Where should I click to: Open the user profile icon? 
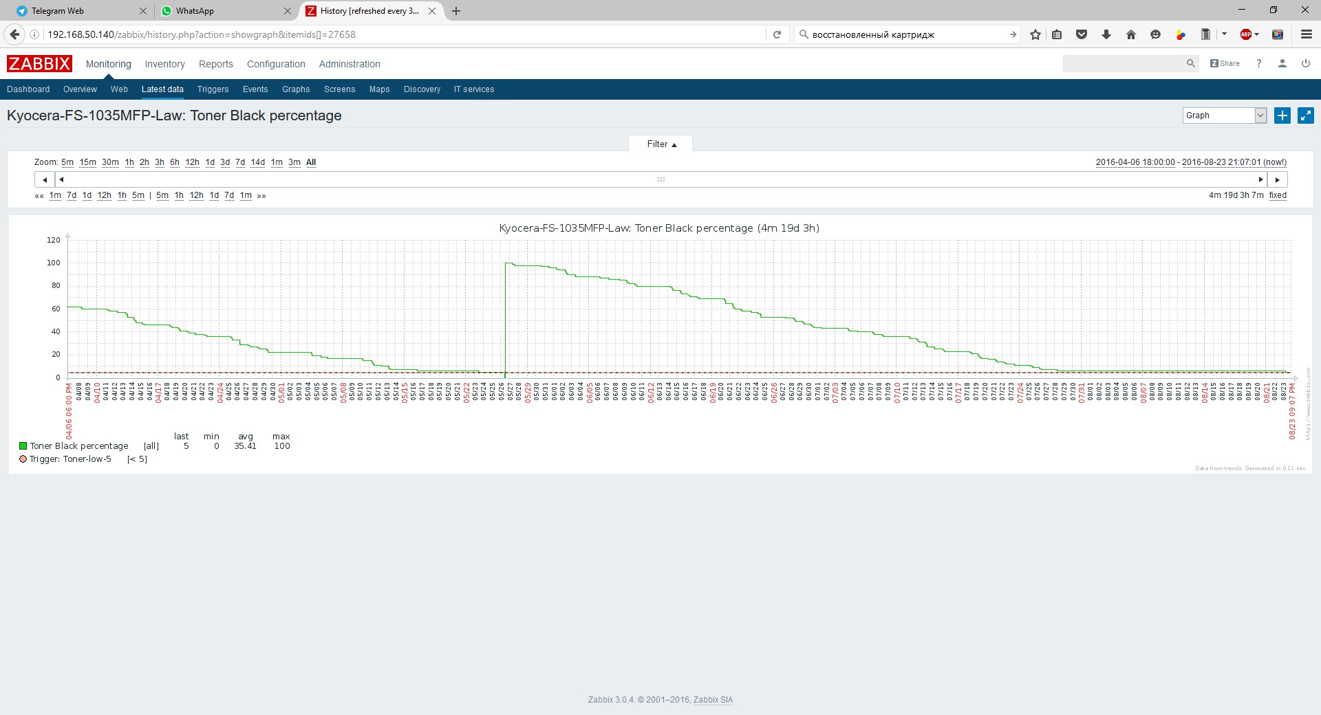[x=1282, y=63]
